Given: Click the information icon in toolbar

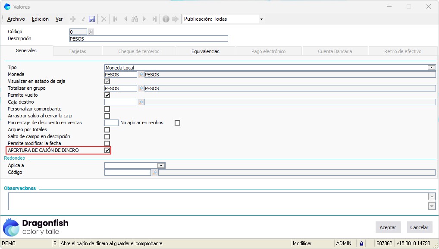Looking at the screenshot, I should [166, 19].
